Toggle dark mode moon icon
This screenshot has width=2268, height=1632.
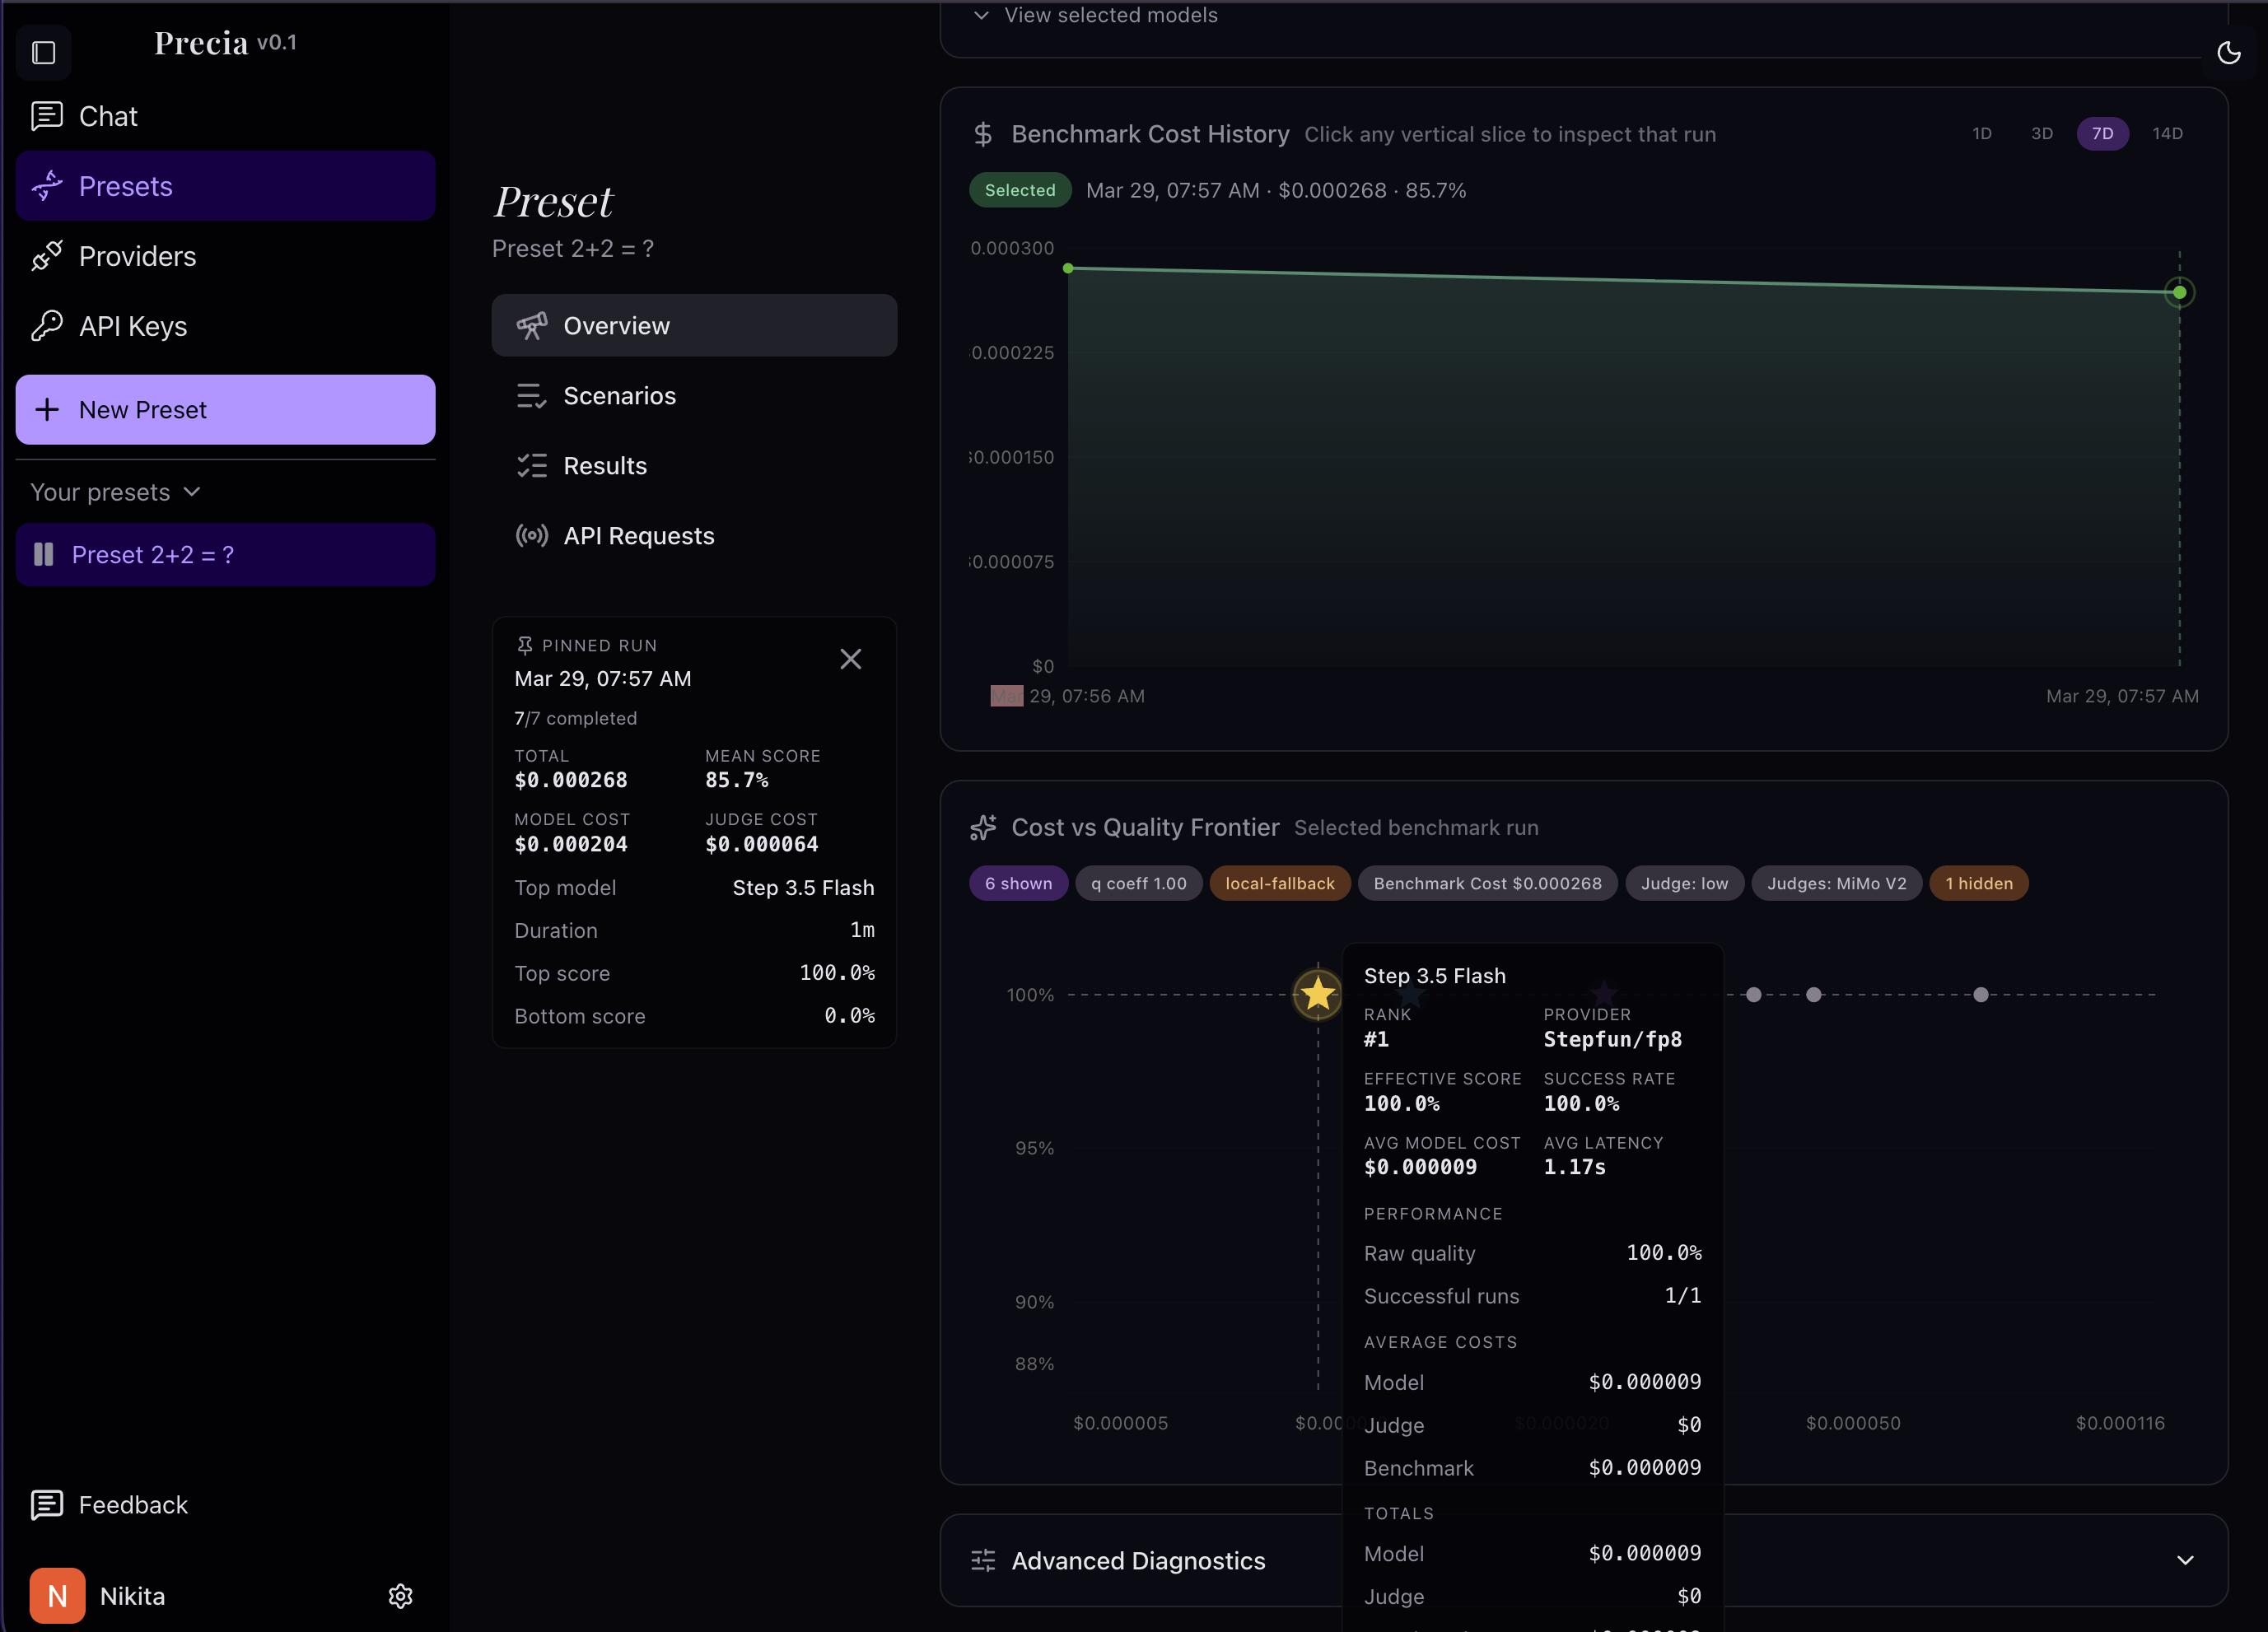[x=2228, y=53]
